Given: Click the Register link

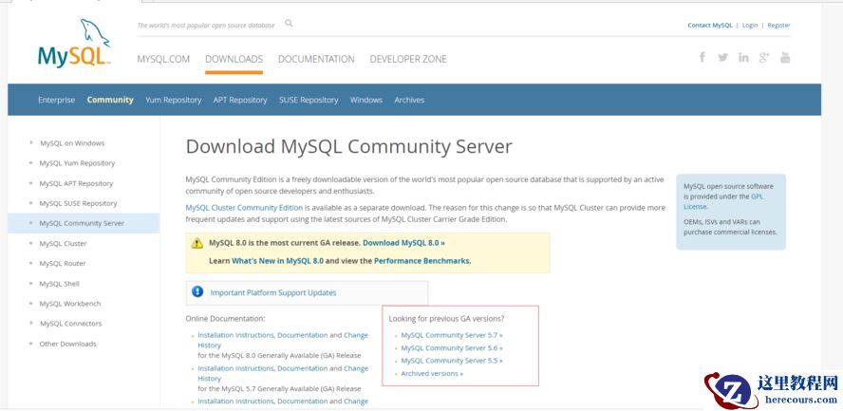Looking at the screenshot, I should (x=778, y=26).
